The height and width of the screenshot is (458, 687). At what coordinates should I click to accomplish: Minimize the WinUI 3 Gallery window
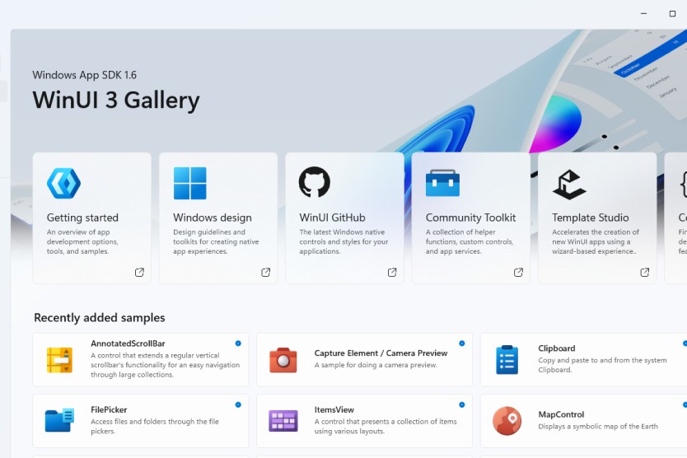[643, 13]
